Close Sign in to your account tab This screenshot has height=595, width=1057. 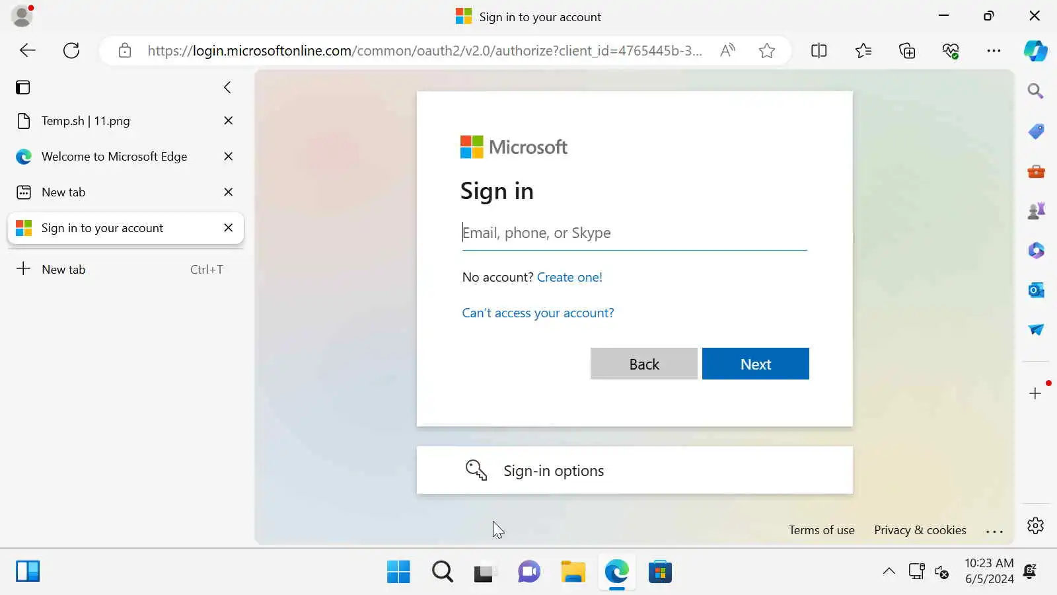(228, 228)
